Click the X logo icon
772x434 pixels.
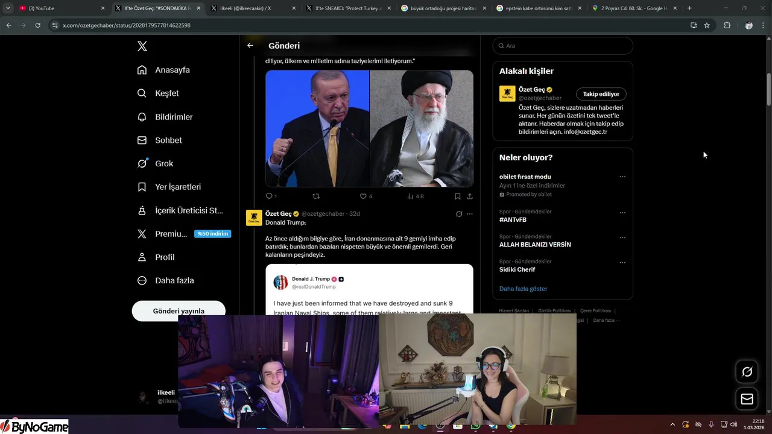[x=142, y=46]
